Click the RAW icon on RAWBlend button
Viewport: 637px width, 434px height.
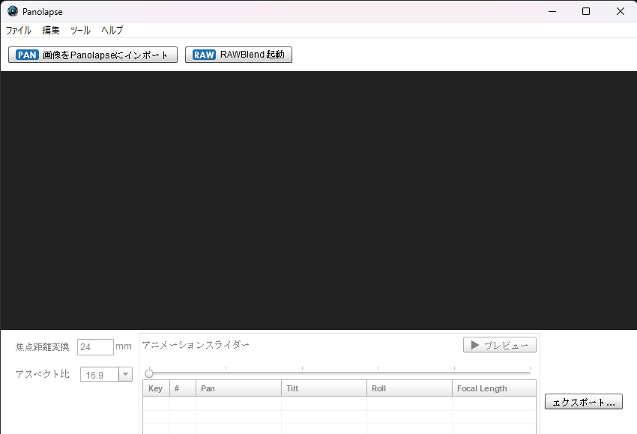203,55
